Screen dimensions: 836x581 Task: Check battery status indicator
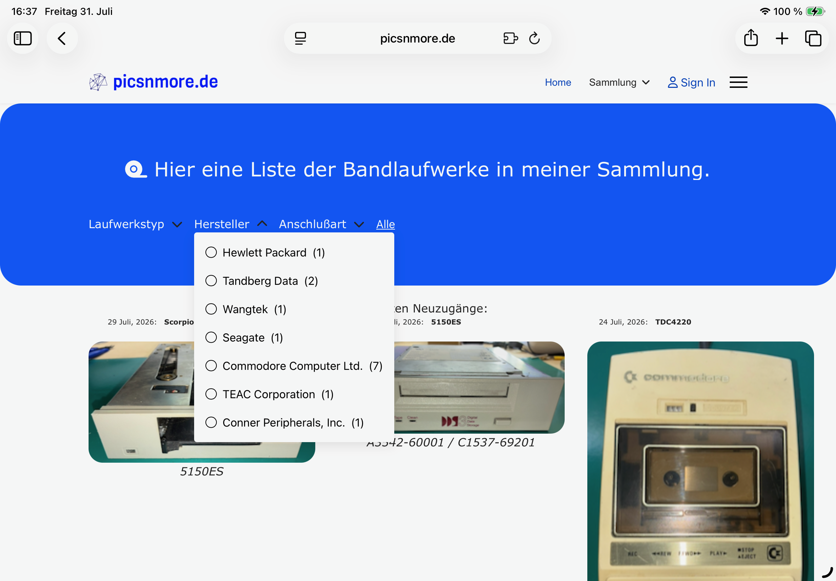pos(815,11)
